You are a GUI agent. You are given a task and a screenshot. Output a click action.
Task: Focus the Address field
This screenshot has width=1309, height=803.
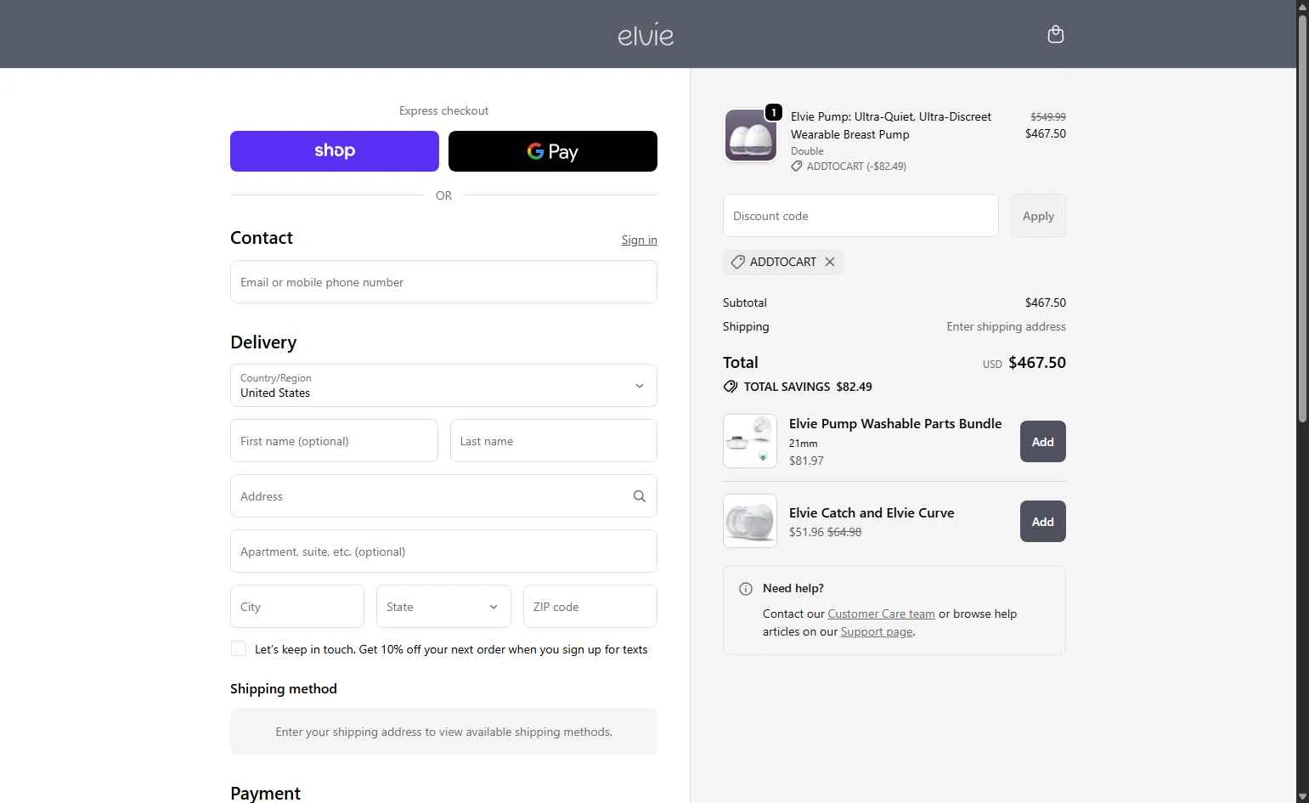(x=443, y=496)
